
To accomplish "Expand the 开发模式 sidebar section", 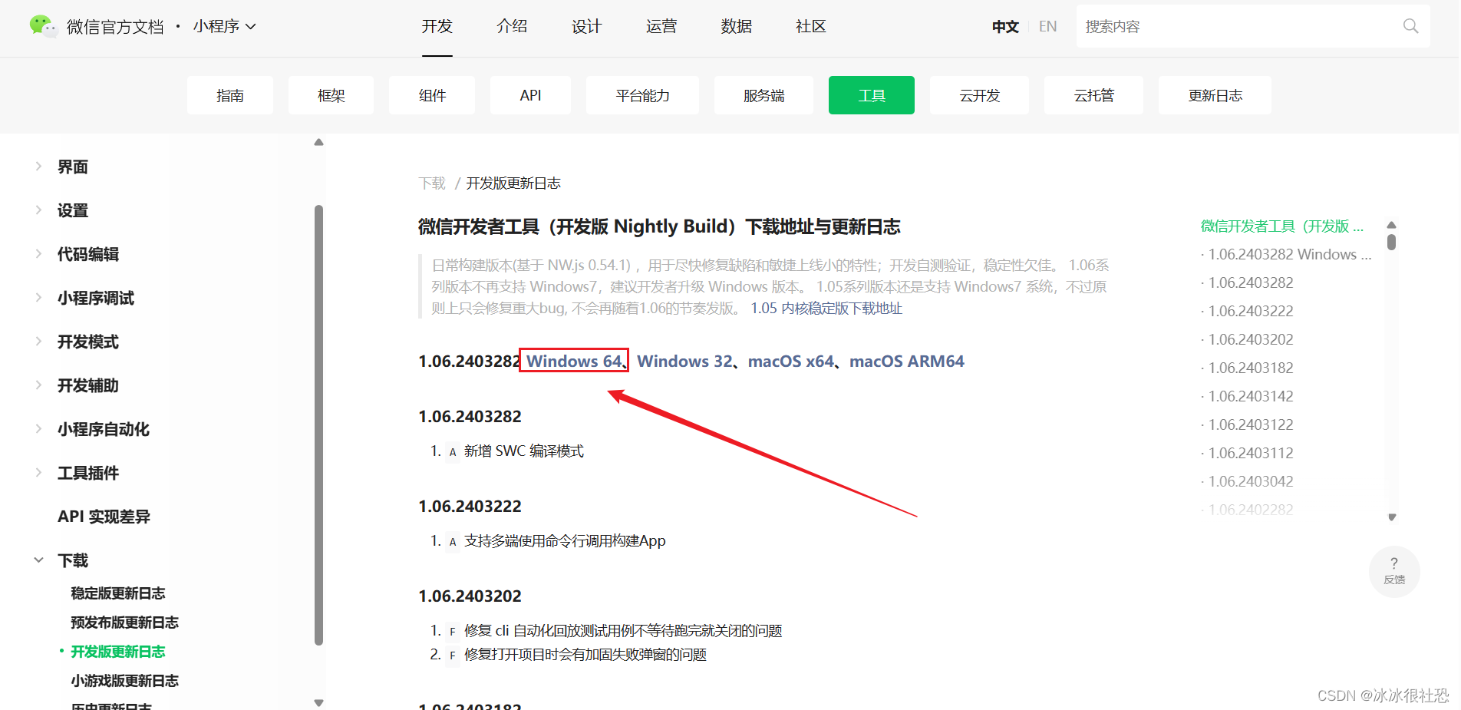I will 87,342.
